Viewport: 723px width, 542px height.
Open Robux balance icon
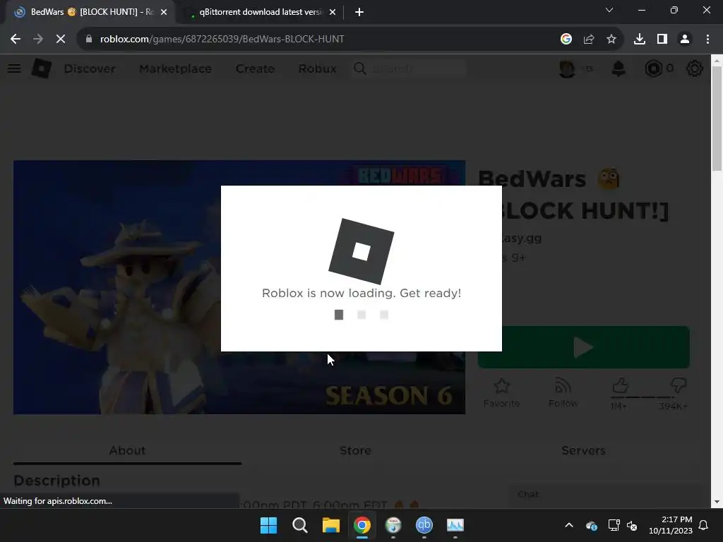[x=653, y=68]
